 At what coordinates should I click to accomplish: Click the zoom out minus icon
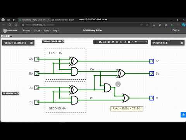(x=133, y=42)
